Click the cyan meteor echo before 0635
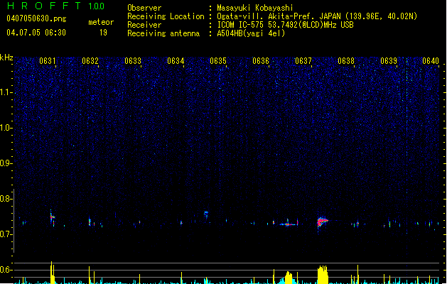Image resolution: width=447 pixels, height=284 pixels. [206, 214]
